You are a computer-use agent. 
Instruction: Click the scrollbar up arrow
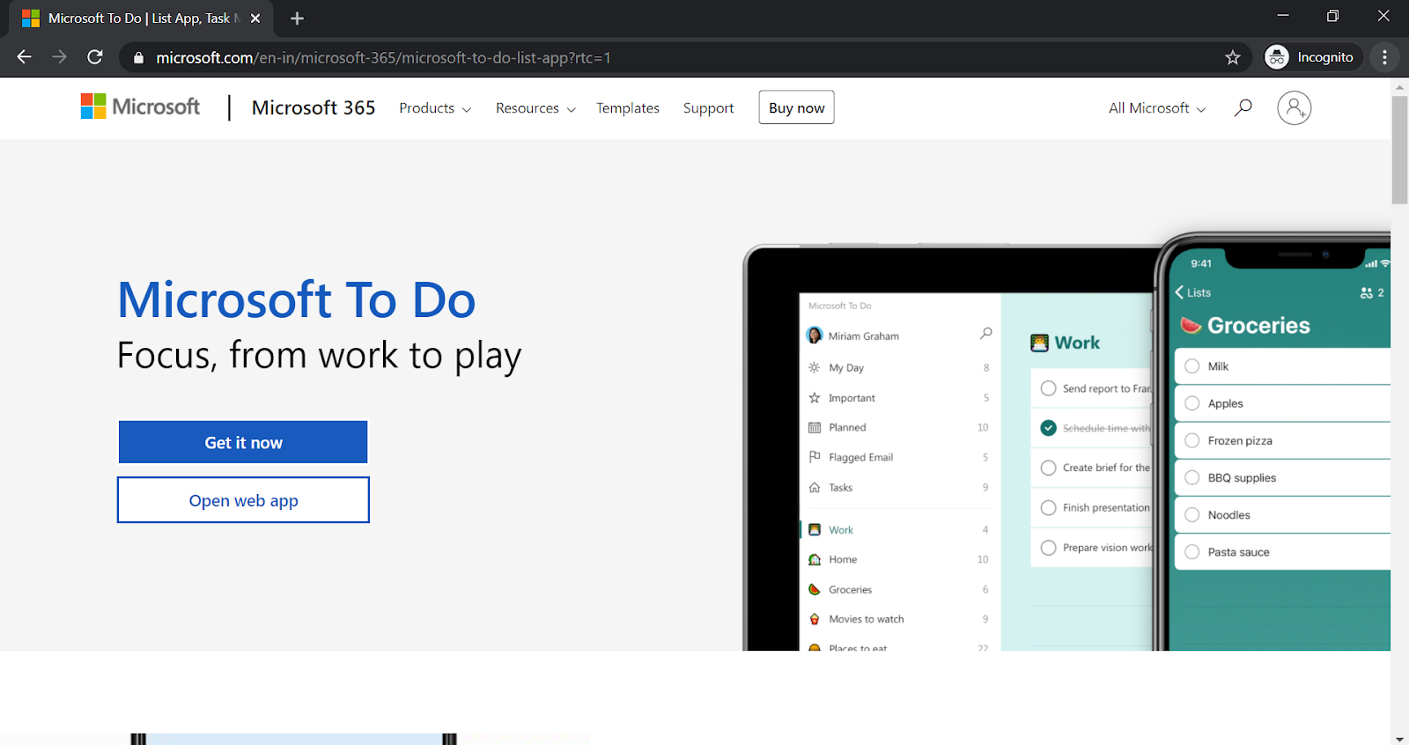point(1399,86)
